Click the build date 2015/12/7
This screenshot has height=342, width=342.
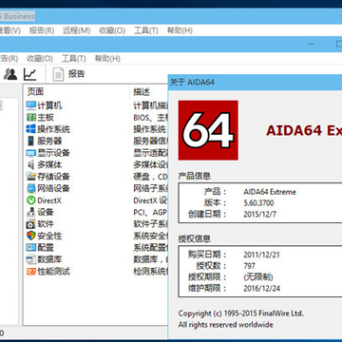(259, 215)
